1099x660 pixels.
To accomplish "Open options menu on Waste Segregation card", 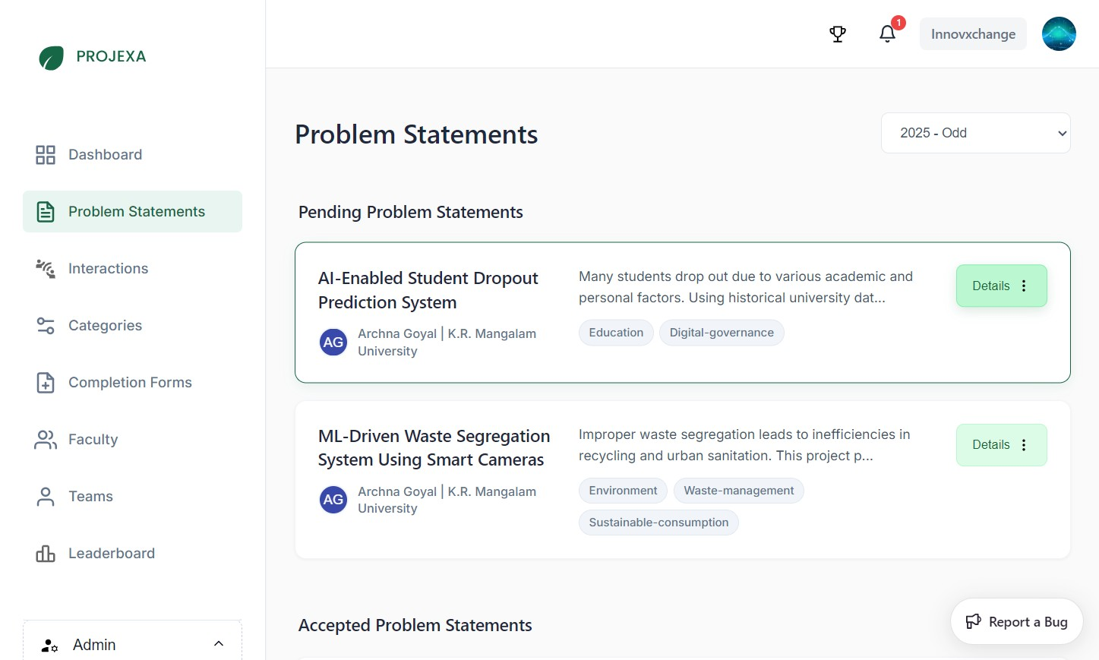I will click(x=1023, y=444).
